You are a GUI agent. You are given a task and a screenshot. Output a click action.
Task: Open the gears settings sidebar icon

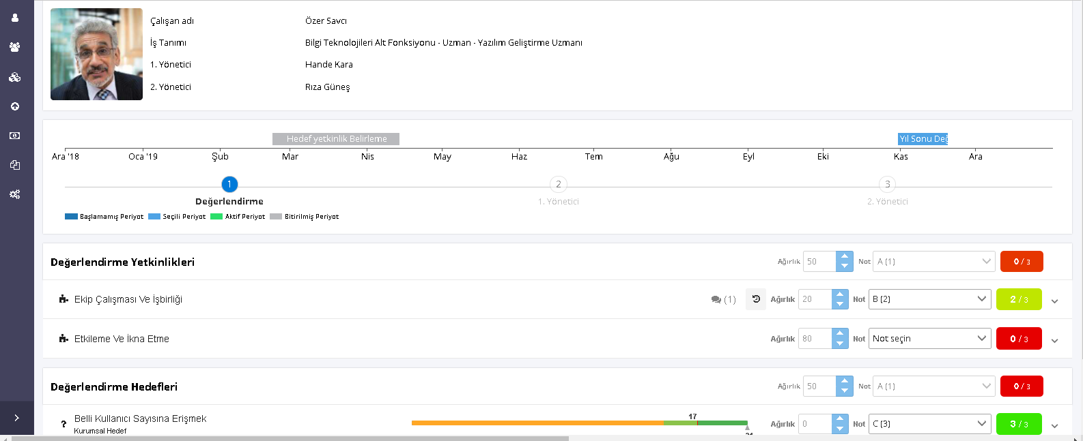(x=15, y=194)
